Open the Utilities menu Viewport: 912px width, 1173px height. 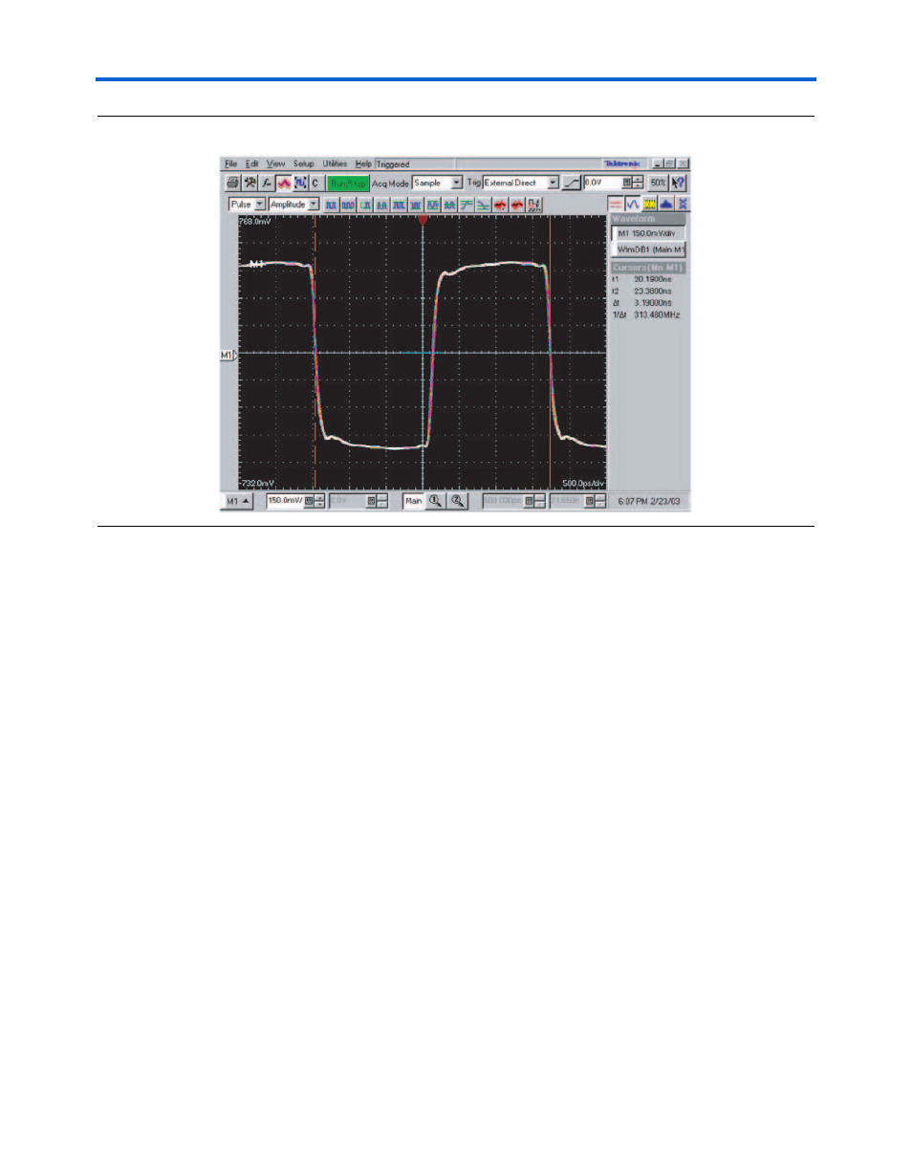tap(335, 164)
